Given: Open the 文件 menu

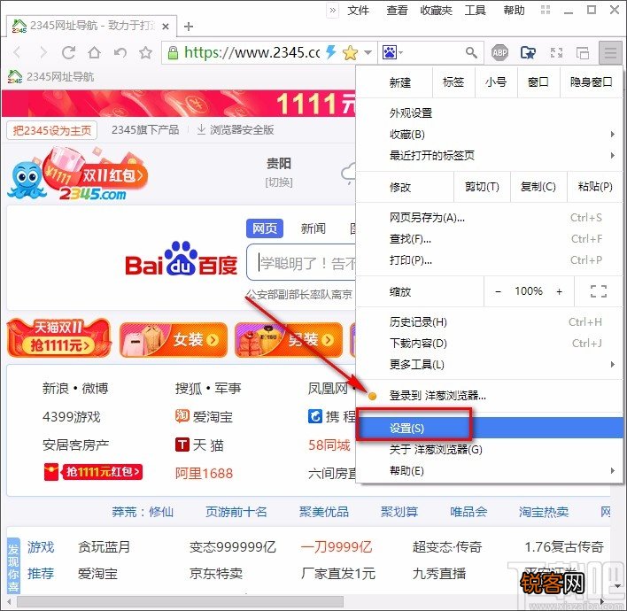Looking at the screenshot, I should [x=358, y=10].
